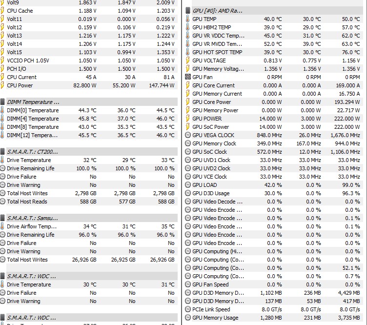Click the circle icon beside PCIe Link Speed

[x=188, y=309]
